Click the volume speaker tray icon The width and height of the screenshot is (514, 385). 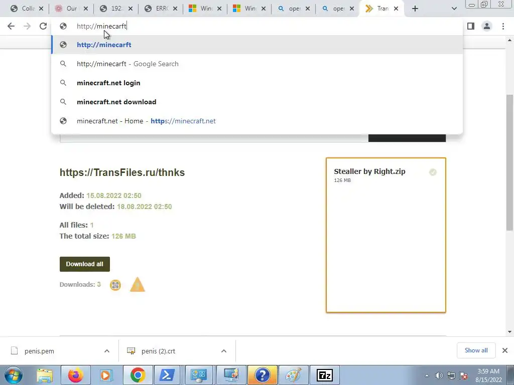click(x=439, y=375)
